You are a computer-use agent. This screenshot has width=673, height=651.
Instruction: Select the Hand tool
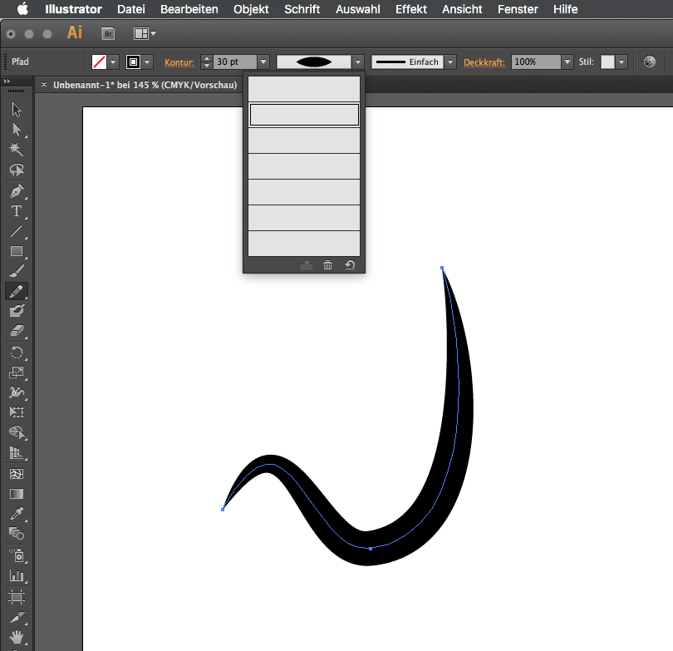click(x=17, y=637)
